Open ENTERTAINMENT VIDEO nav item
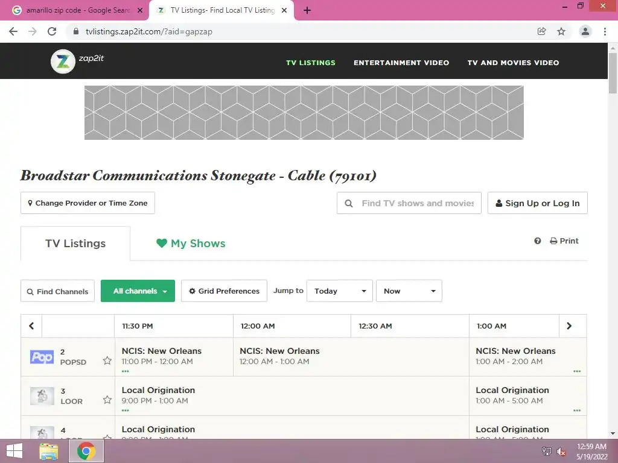 pos(401,63)
